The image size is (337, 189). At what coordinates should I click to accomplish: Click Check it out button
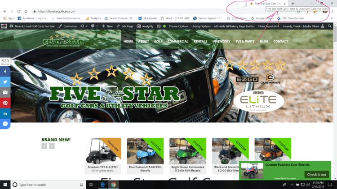click(316, 174)
